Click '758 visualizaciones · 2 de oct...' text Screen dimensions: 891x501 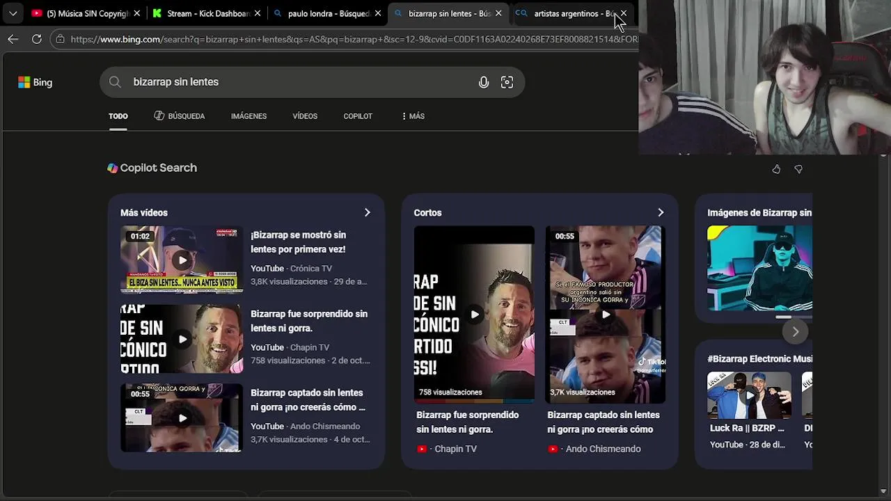pos(310,360)
